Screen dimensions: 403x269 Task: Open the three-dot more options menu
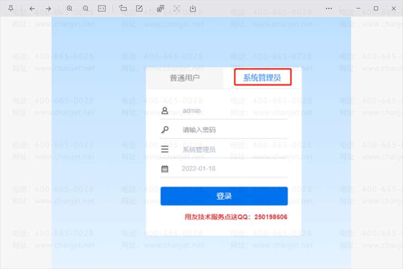click(x=329, y=8)
